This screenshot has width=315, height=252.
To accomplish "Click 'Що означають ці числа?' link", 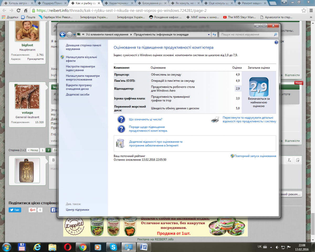I will click(x=145, y=119).
